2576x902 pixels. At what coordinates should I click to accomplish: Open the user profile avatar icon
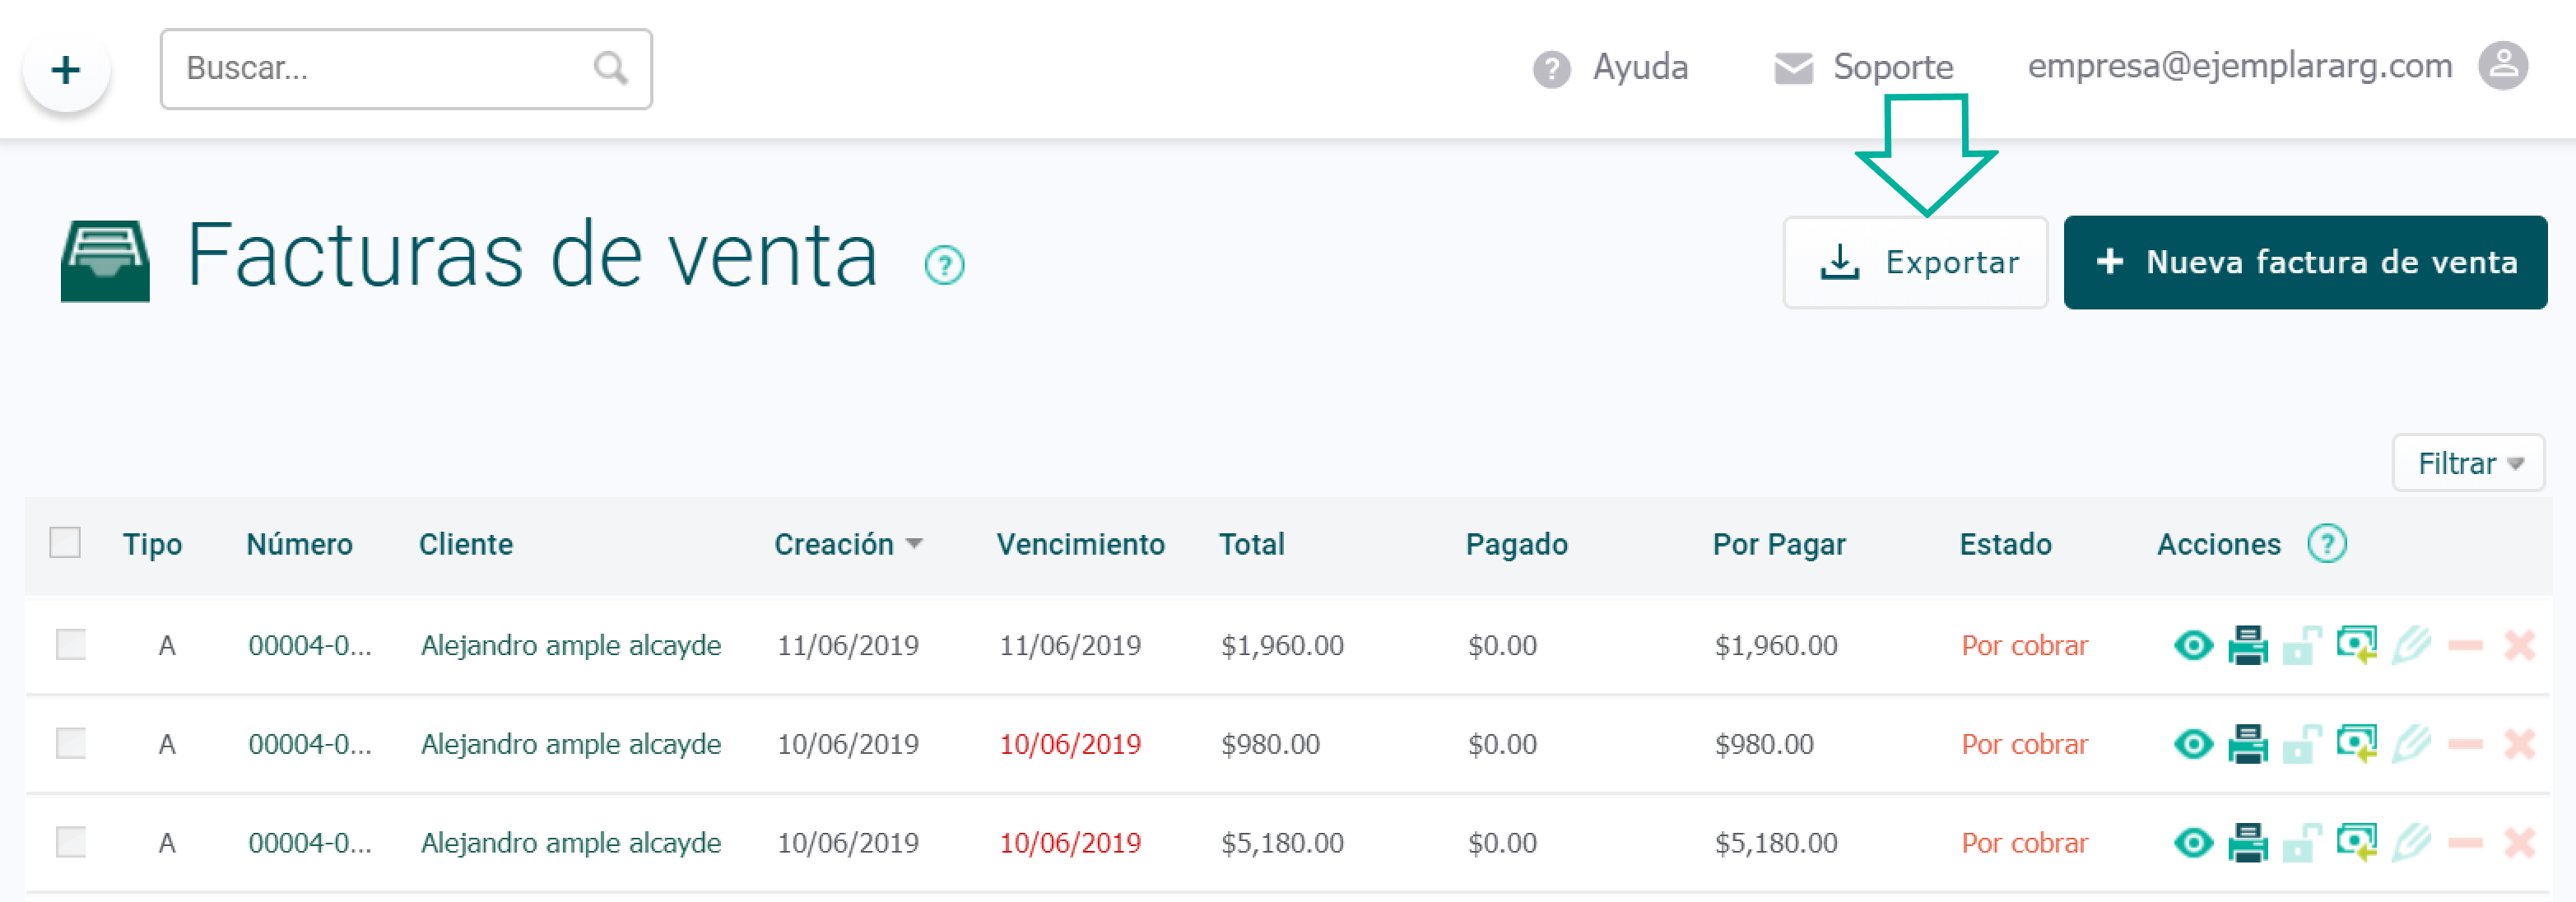pos(2502,66)
